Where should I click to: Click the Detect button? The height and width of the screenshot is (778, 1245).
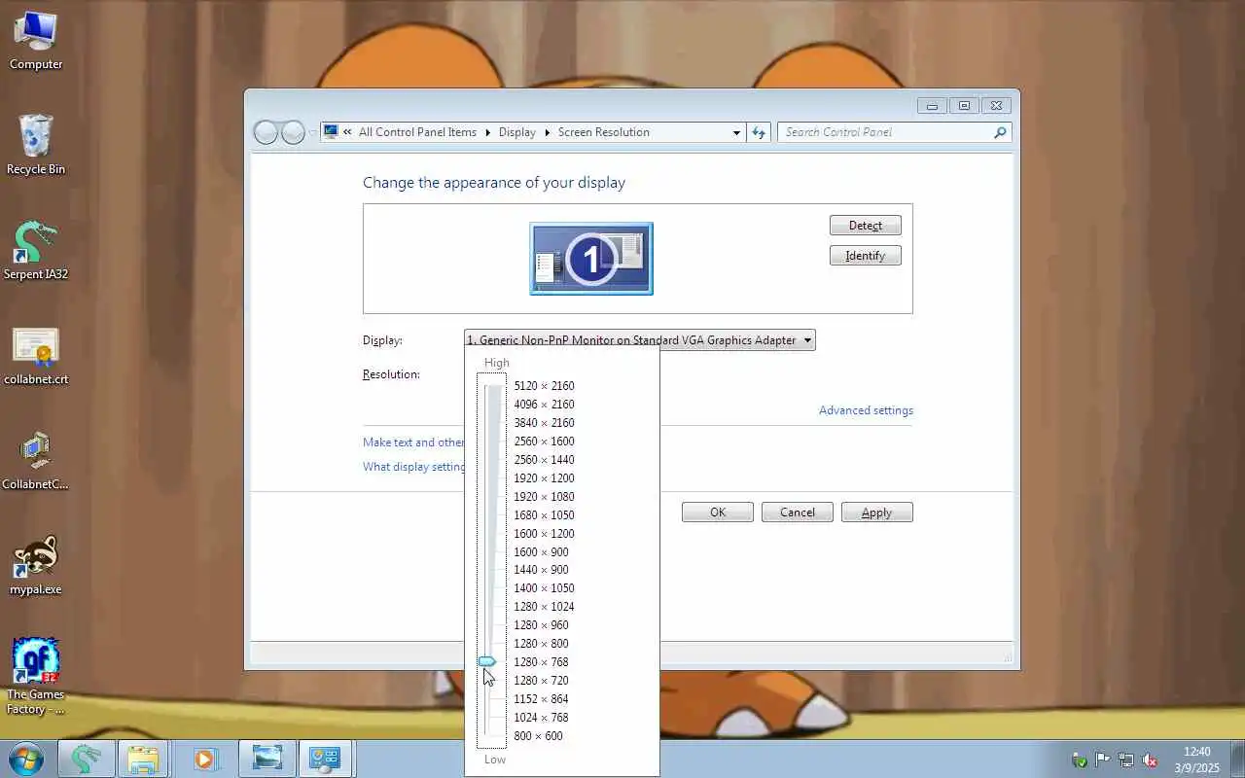[x=866, y=226]
